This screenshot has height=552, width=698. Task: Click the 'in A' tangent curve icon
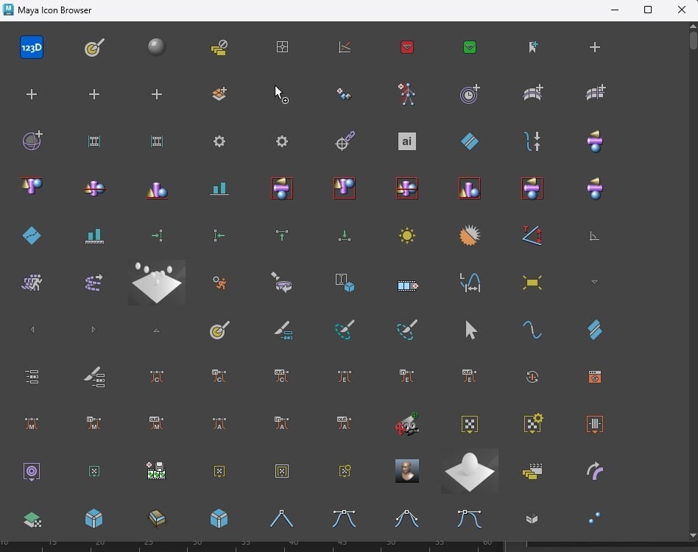click(281, 423)
